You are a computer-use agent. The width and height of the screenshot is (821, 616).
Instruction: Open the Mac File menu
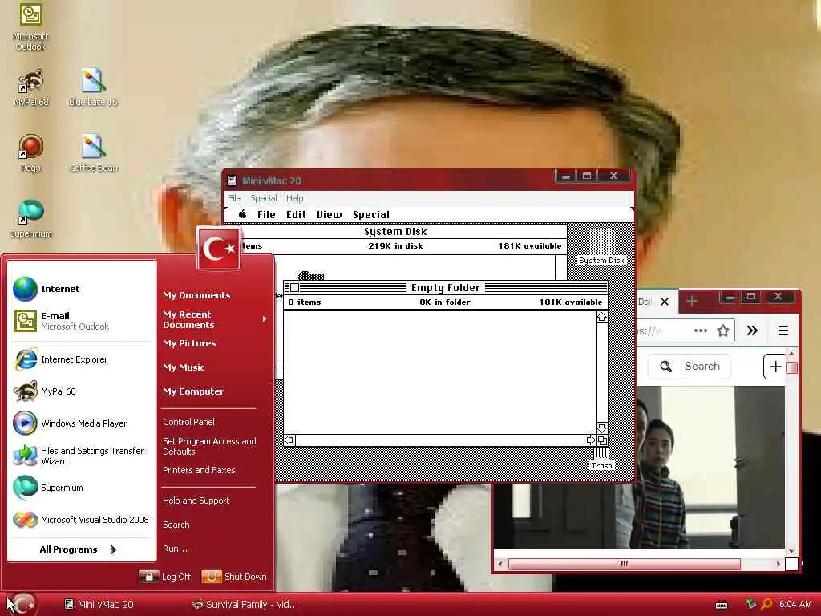point(266,214)
